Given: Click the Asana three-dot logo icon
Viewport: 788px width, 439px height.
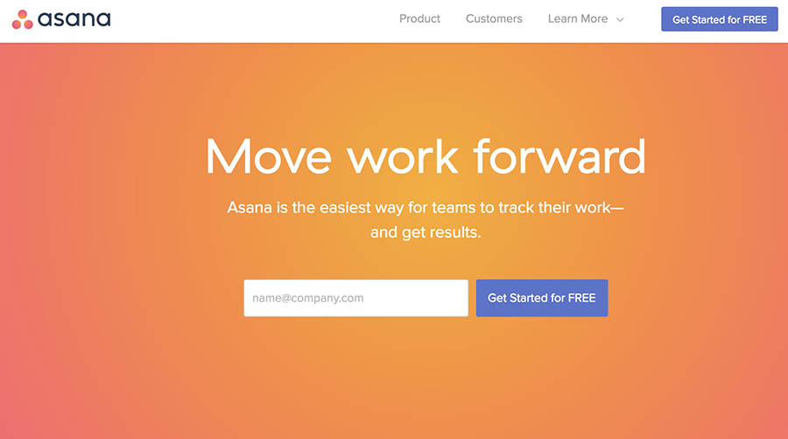Looking at the screenshot, I should (x=23, y=19).
